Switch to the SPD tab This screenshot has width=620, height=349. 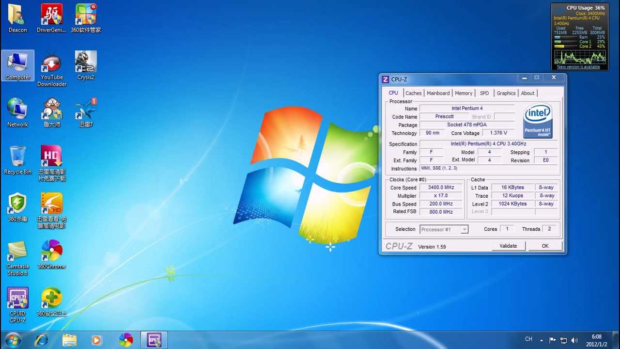(x=484, y=93)
